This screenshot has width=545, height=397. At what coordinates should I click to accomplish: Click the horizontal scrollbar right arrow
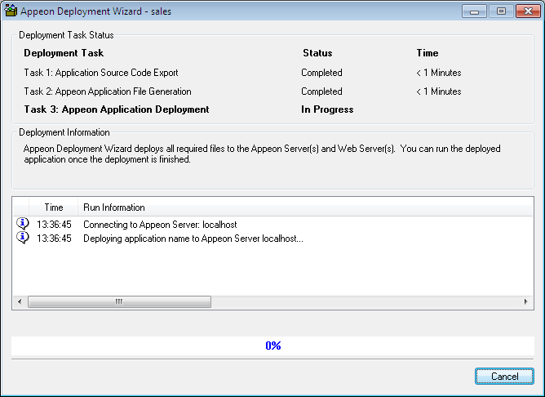click(526, 301)
